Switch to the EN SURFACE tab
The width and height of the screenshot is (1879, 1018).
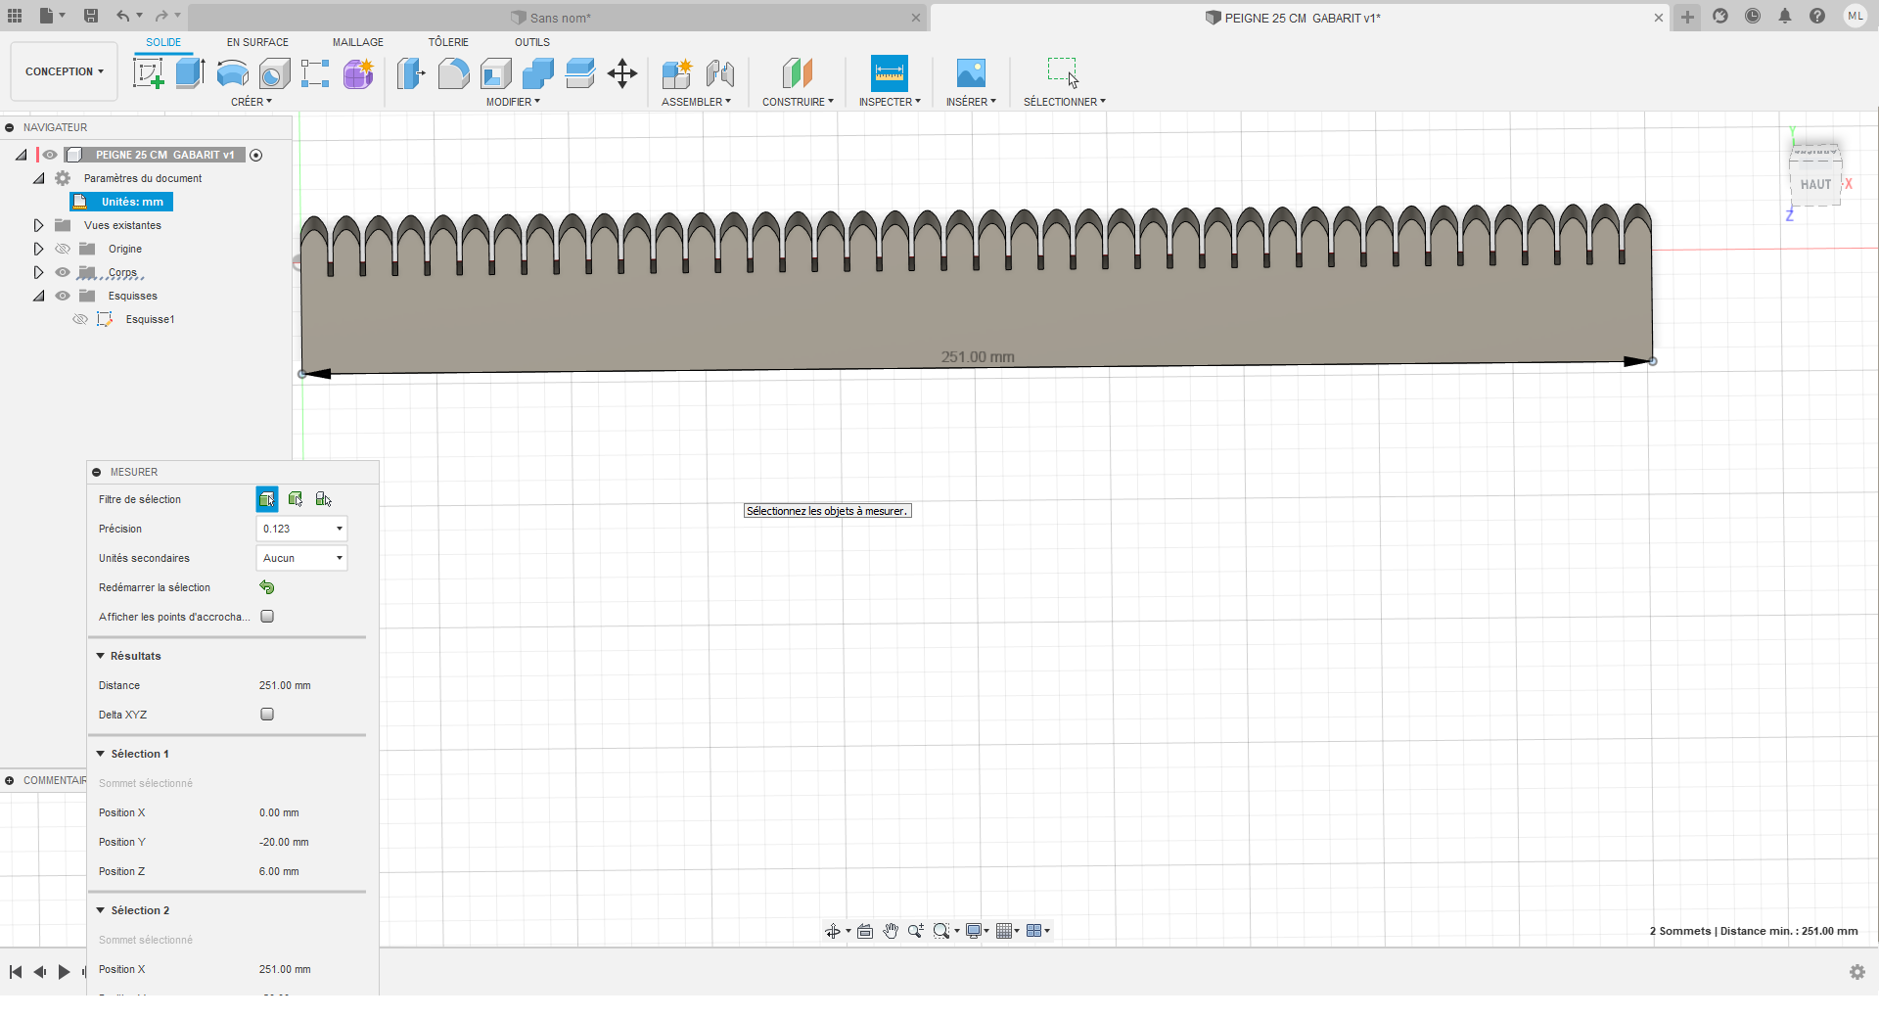tap(257, 42)
